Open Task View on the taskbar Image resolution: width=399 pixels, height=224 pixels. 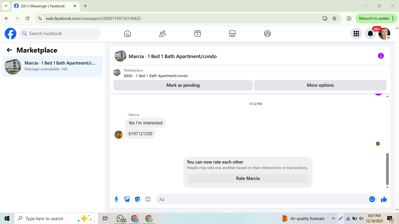[105, 218]
